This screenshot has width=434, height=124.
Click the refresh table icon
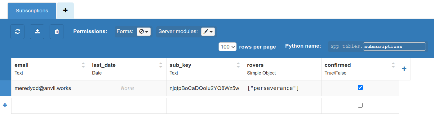(17, 32)
